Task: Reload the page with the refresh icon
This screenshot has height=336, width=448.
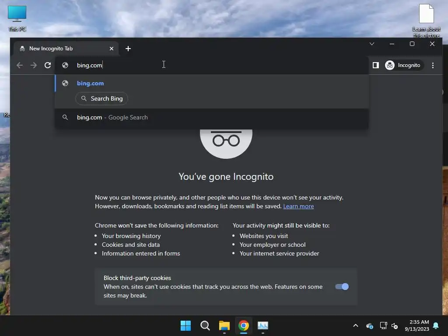Action: [x=48, y=66]
